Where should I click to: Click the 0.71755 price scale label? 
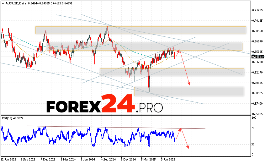(x=257, y=10)
